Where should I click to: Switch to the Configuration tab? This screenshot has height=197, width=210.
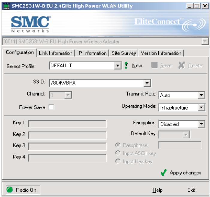(x=20, y=53)
